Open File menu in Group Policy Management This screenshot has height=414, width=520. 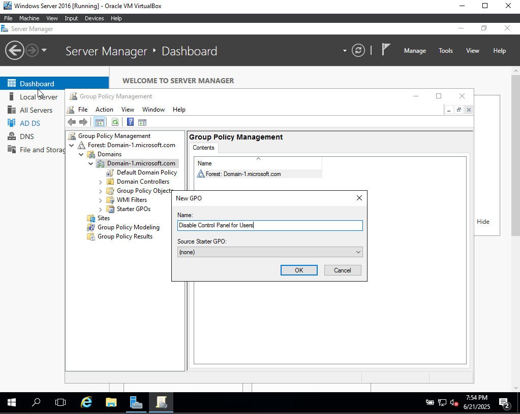(x=82, y=110)
